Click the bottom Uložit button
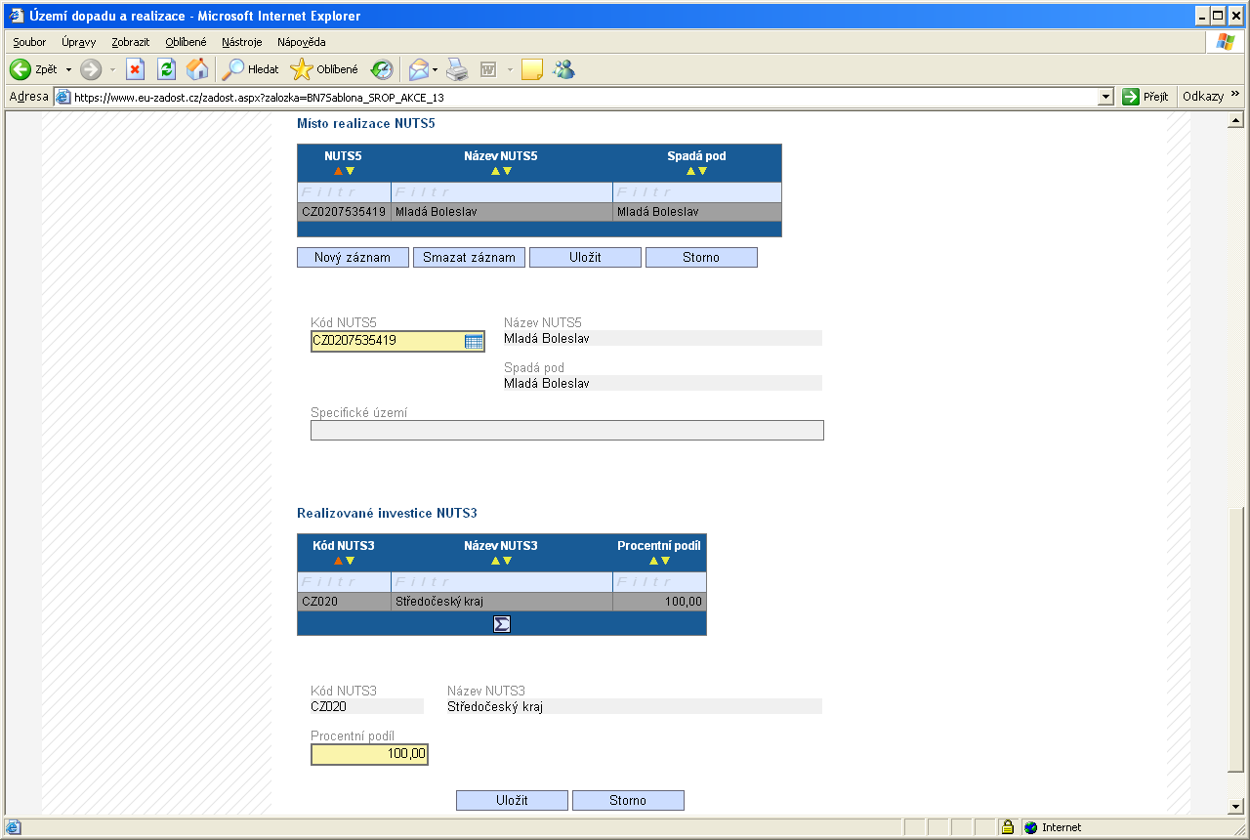The image size is (1250, 840). 512,801
